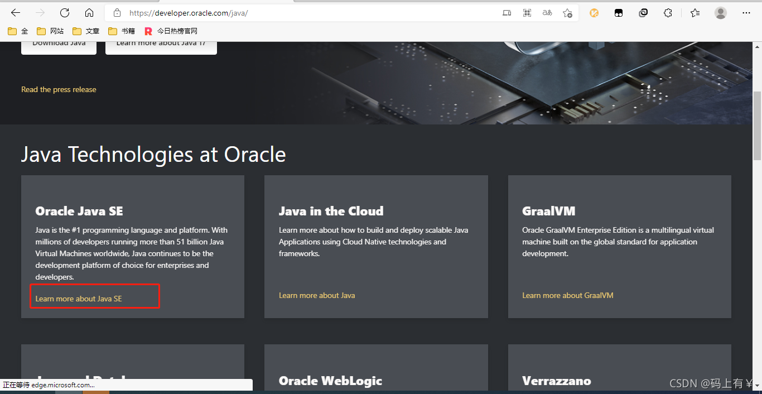This screenshot has width=762, height=394.
Task: Click the vertical page scrollbar thumb
Action: coord(757,126)
